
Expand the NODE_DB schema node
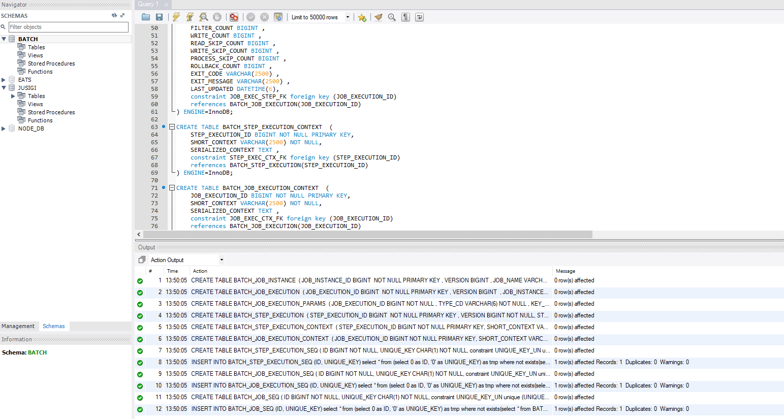[x=4, y=128]
